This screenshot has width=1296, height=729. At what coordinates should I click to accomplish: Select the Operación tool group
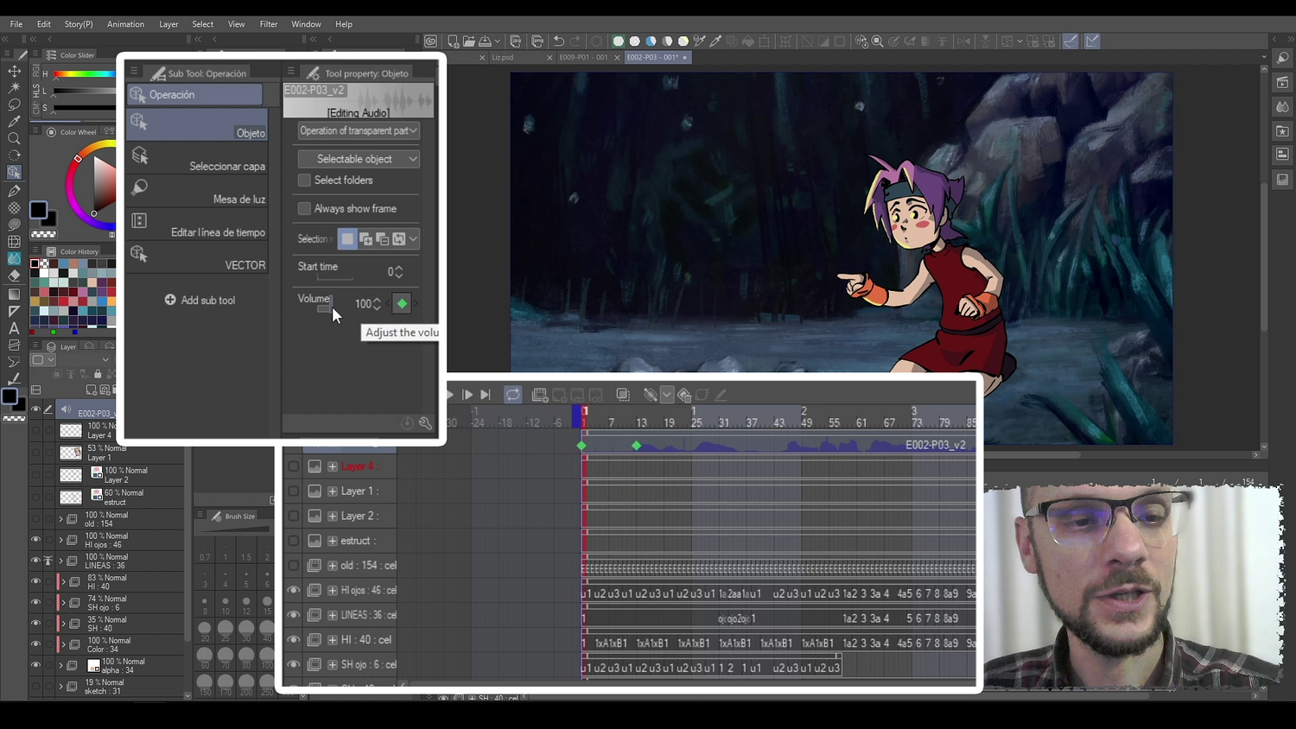click(194, 94)
